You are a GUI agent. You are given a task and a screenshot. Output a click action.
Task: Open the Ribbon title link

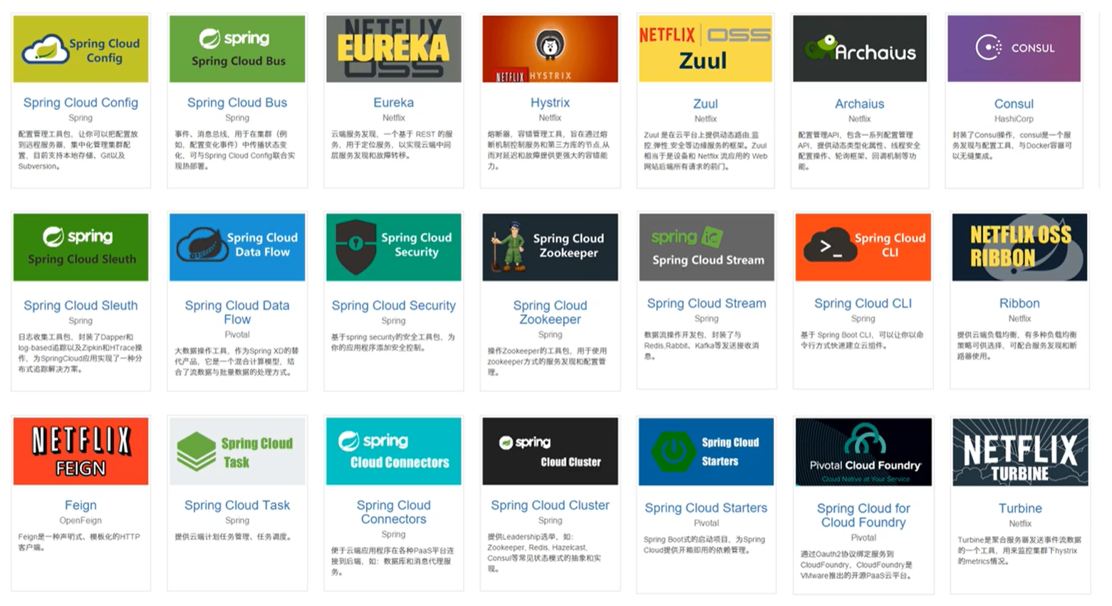[1019, 303]
